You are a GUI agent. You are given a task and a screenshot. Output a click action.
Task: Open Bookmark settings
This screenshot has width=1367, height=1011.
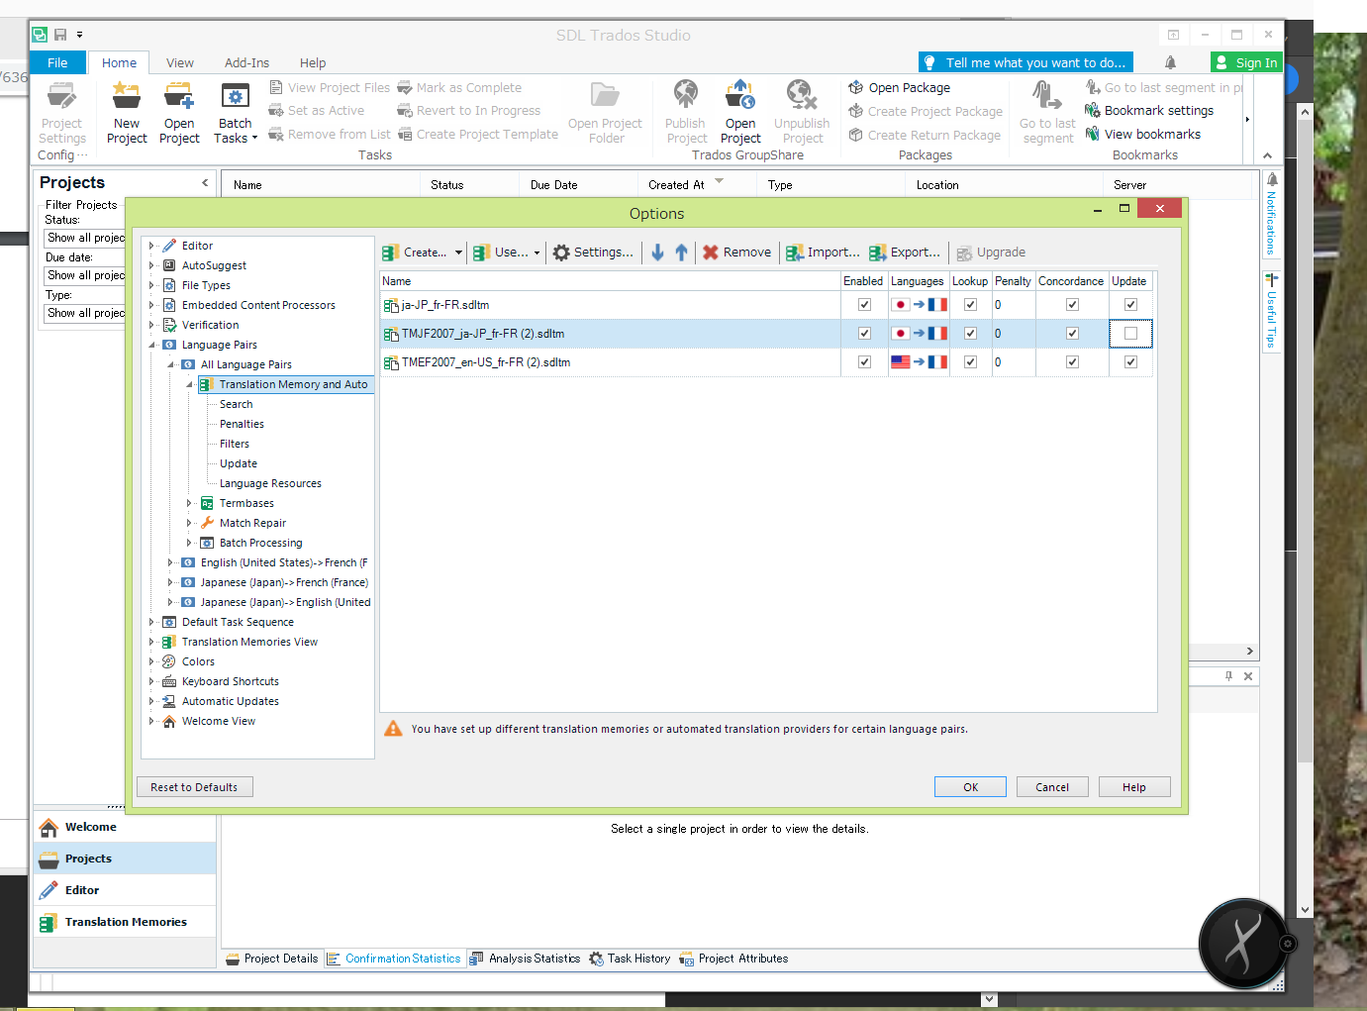pyautogui.click(x=1148, y=111)
